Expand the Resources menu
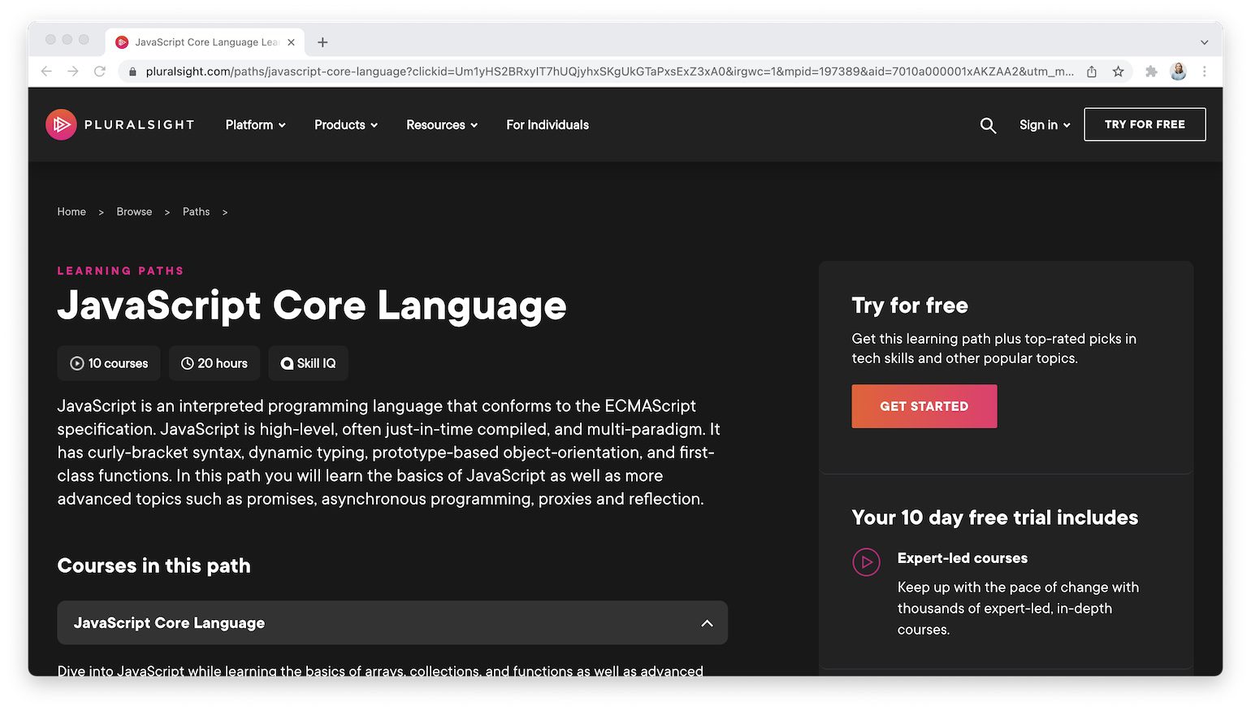1251x711 pixels. (442, 124)
